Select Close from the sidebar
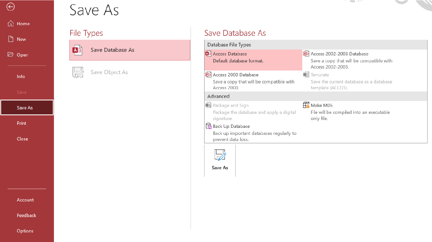Viewport: 432px width, 242px height. [x=22, y=138]
